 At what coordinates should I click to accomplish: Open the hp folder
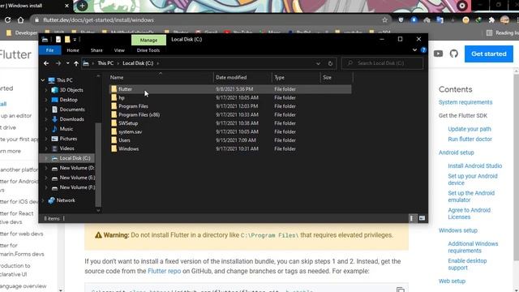tap(122, 97)
